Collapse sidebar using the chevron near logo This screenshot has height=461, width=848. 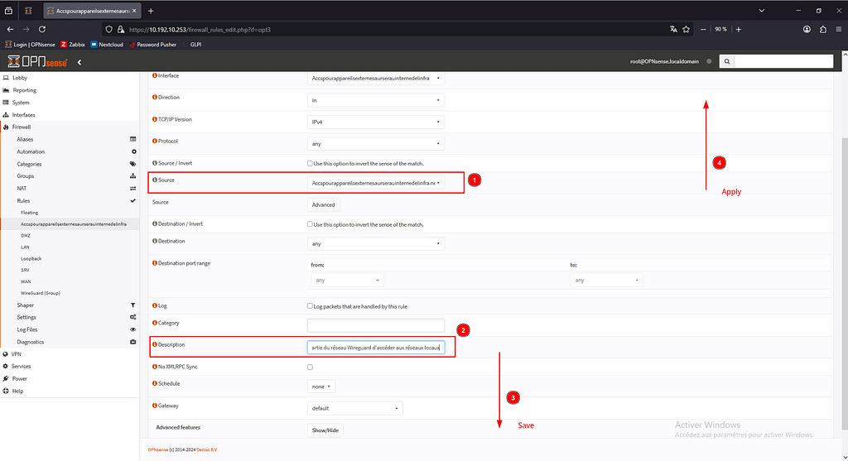pyautogui.click(x=79, y=61)
